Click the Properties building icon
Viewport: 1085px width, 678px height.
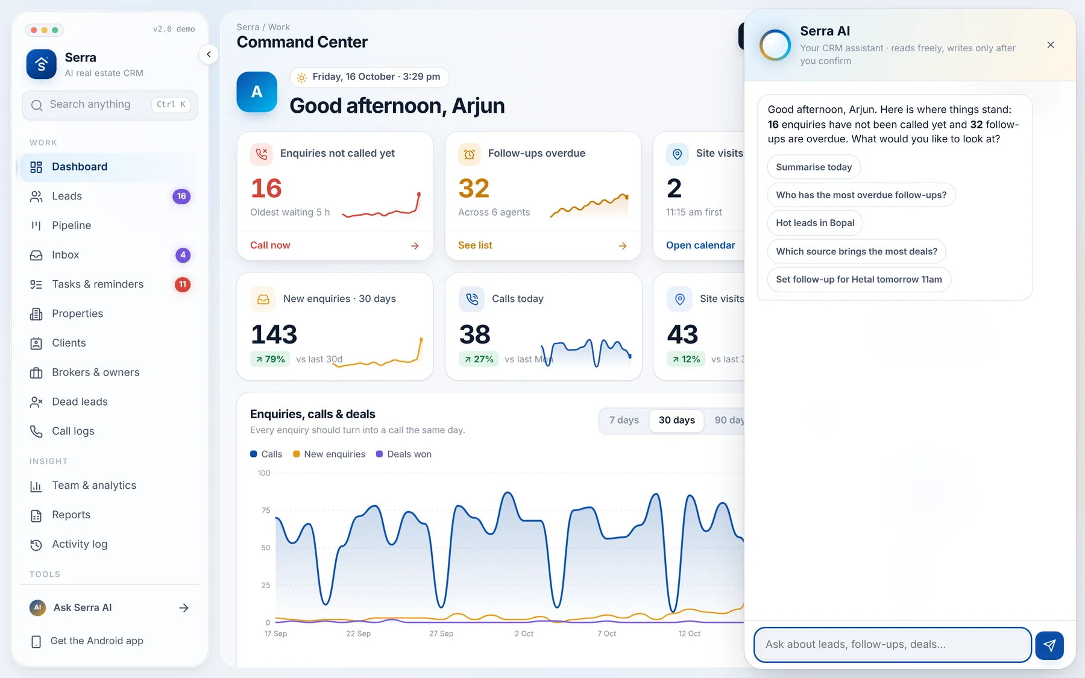coord(36,314)
